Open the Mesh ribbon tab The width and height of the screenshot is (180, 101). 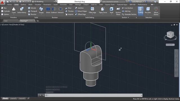tap(30, 4)
